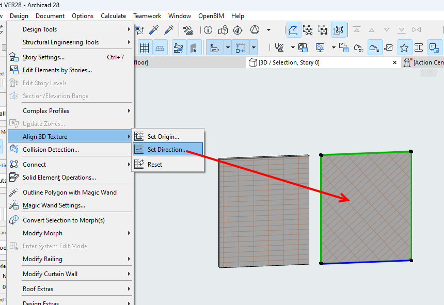Toggle the highlighted star Favorites icon

[x=404, y=47]
